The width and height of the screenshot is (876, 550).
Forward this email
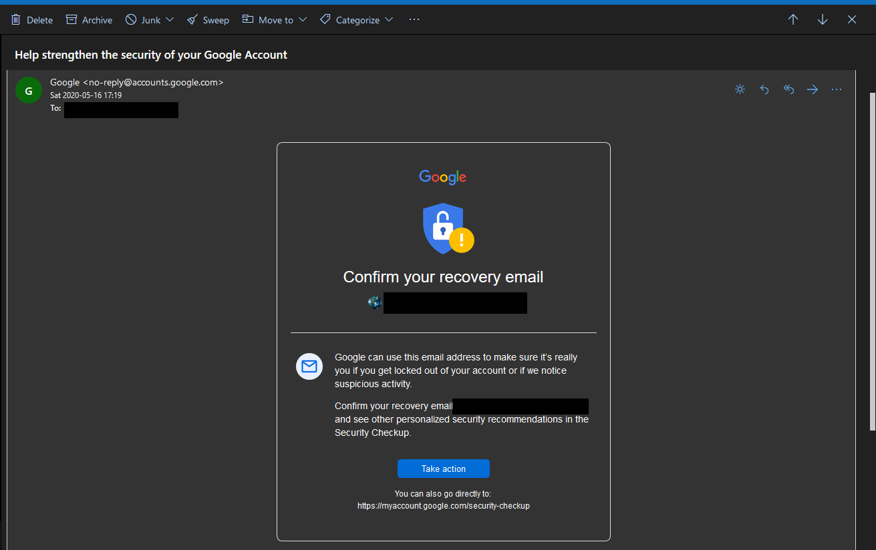click(x=813, y=89)
